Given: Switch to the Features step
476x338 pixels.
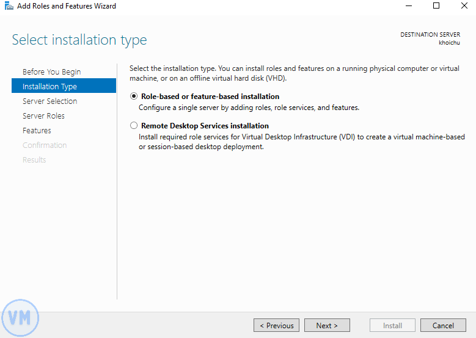Looking at the screenshot, I should [x=37, y=130].
